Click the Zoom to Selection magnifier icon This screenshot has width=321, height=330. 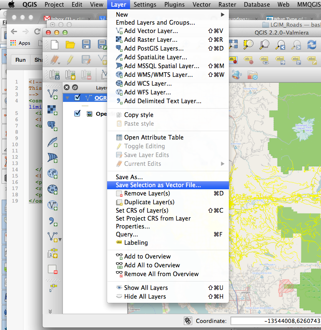248,45
